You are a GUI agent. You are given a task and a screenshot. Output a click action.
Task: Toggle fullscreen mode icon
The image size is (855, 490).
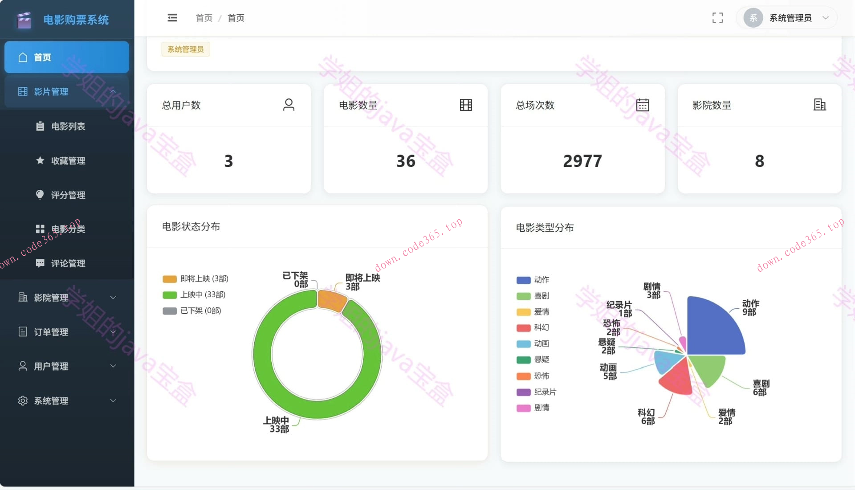click(717, 18)
